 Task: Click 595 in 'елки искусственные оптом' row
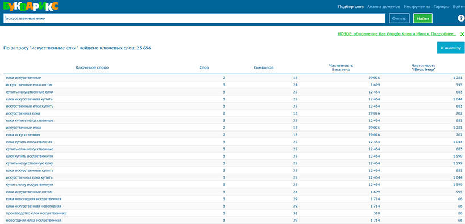point(459,192)
